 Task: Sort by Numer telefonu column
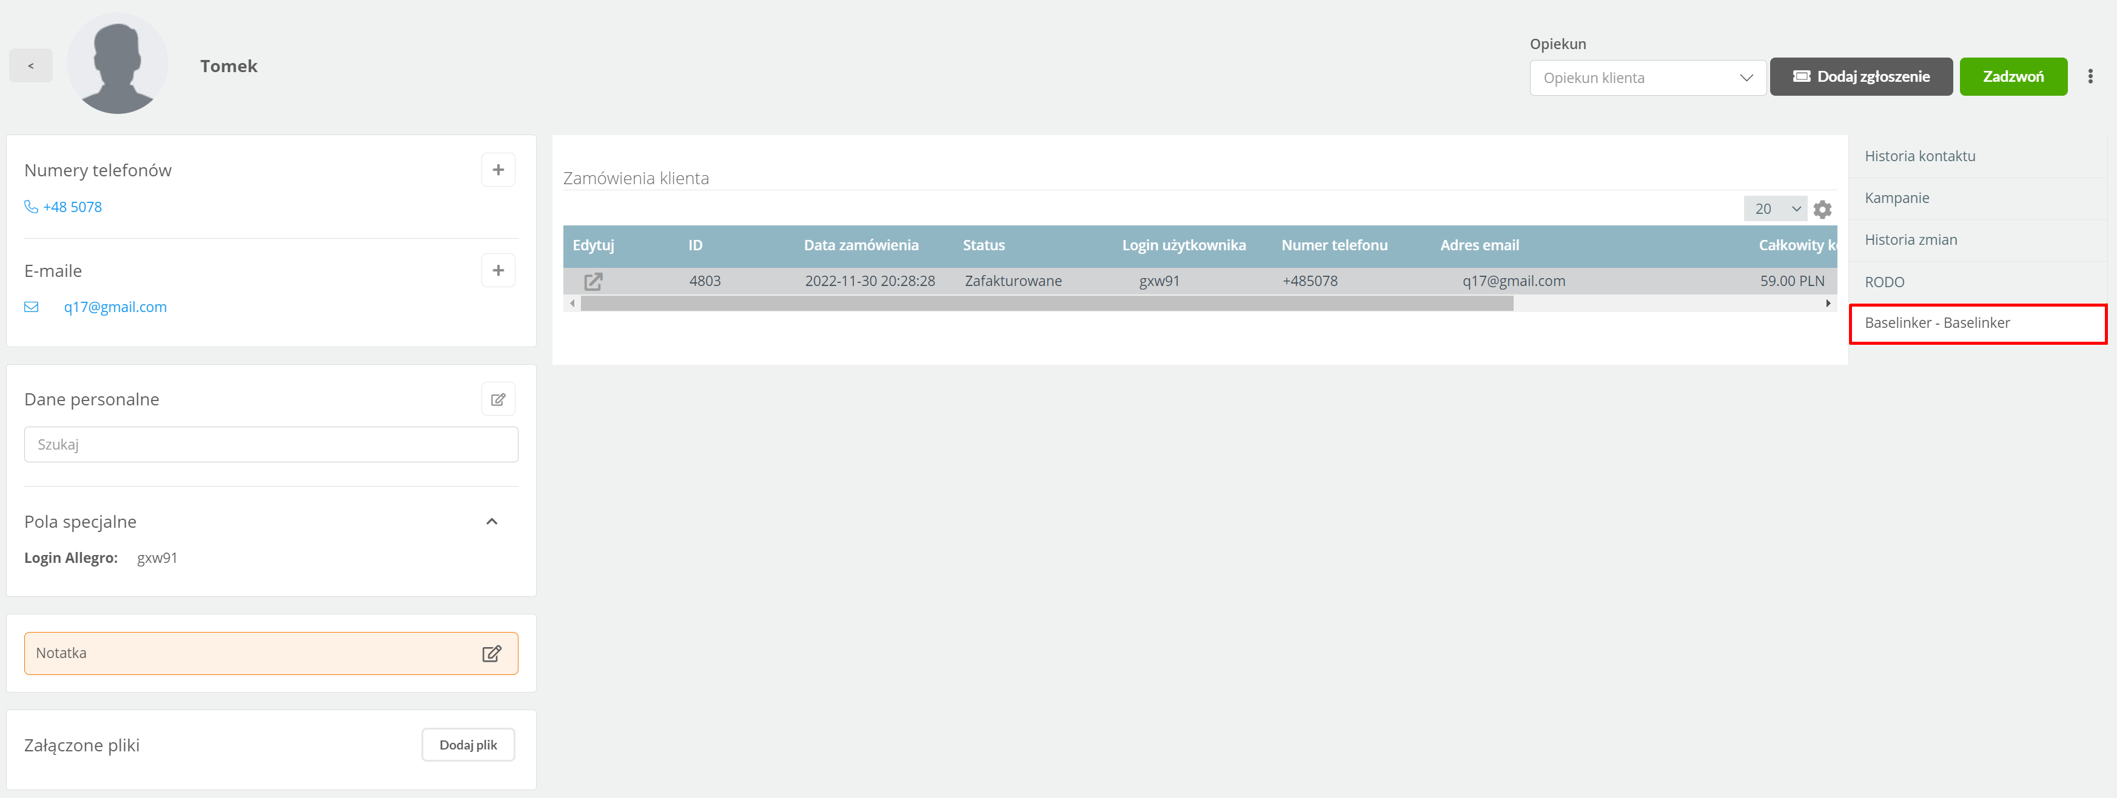[1334, 245]
